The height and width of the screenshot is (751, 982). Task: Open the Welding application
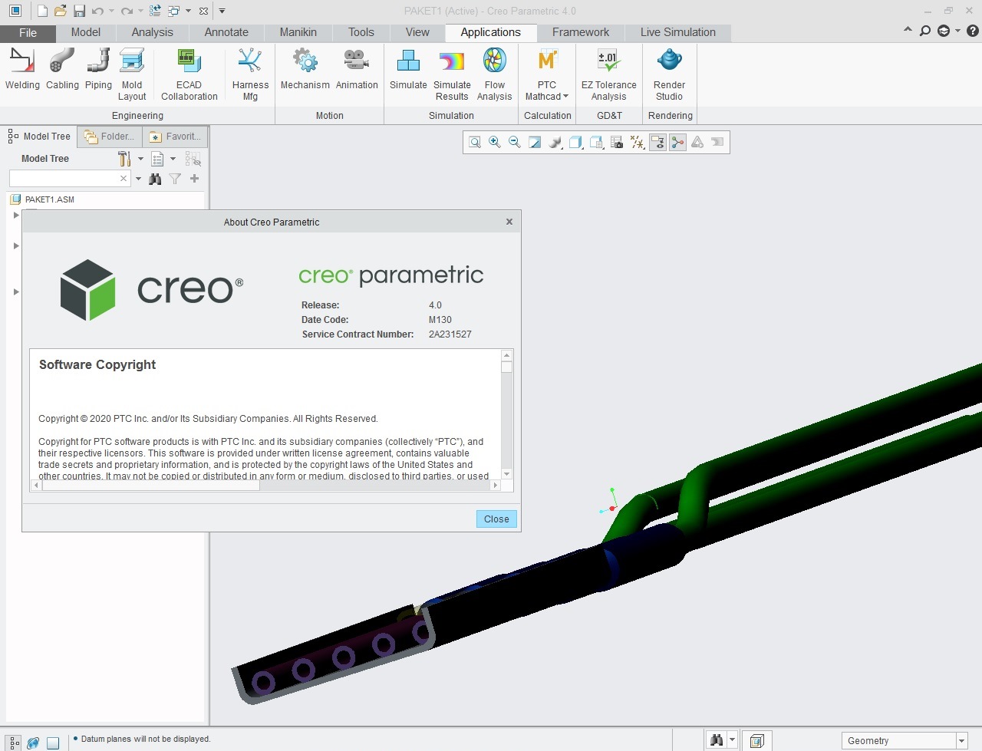pyautogui.click(x=22, y=69)
